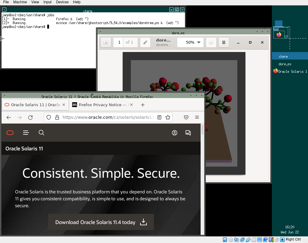The width and height of the screenshot is (308, 243).
Task: Click Download Oracle Solaris 11.4 today
Action: click(x=100, y=222)
